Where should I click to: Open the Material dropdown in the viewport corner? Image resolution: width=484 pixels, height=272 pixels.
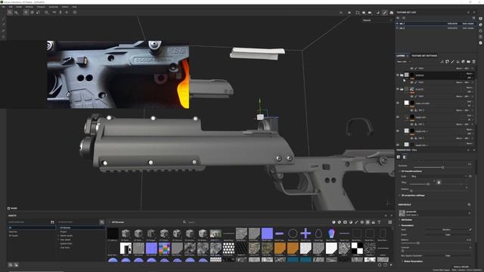click(x=377, y=20)
